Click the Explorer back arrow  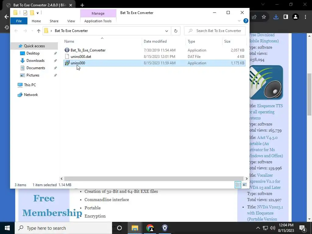pos(16,31)
